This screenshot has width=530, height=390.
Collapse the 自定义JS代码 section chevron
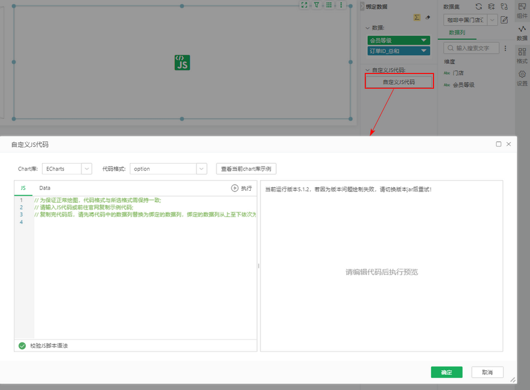[368, 70]
